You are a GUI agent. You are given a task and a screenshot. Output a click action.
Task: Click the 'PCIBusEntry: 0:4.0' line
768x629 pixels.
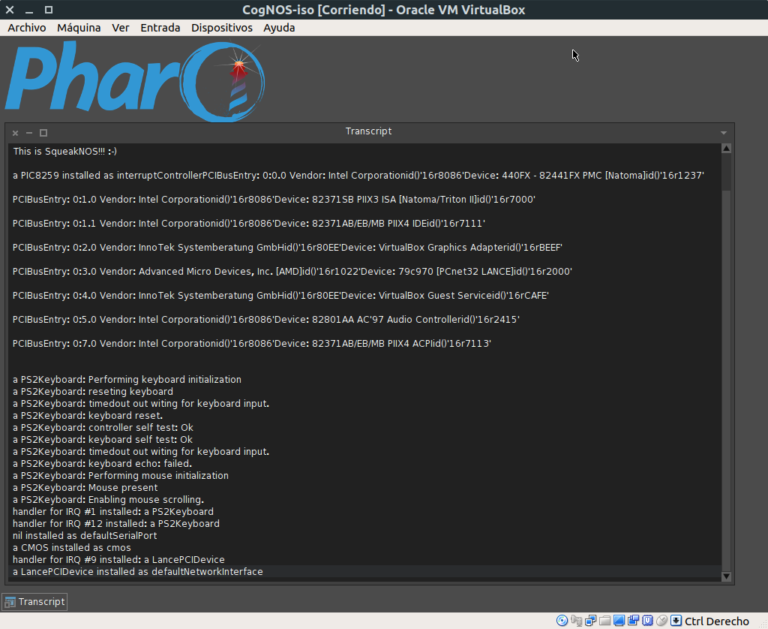pos(280,296)
